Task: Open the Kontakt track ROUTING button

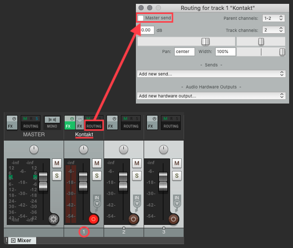Action: tap(94, 126)
